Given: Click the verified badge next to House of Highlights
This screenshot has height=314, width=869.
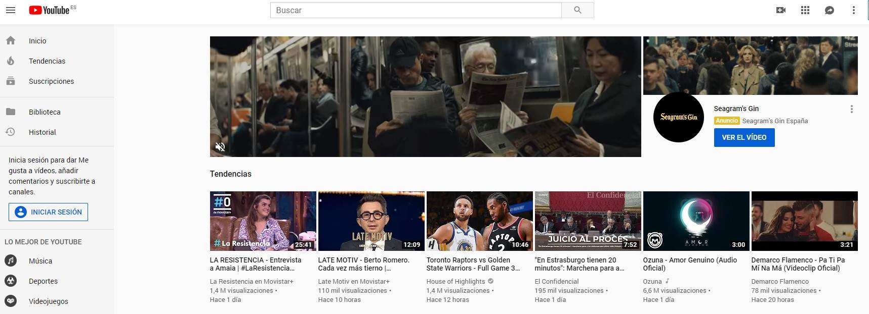Looking at the screenshot, I should click(490, 281).
